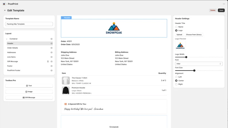Image resolution: width=228 pixels, height=128 pixels.
Task: Click the '2 of 2' quantity value
Action: click(163, 80)
